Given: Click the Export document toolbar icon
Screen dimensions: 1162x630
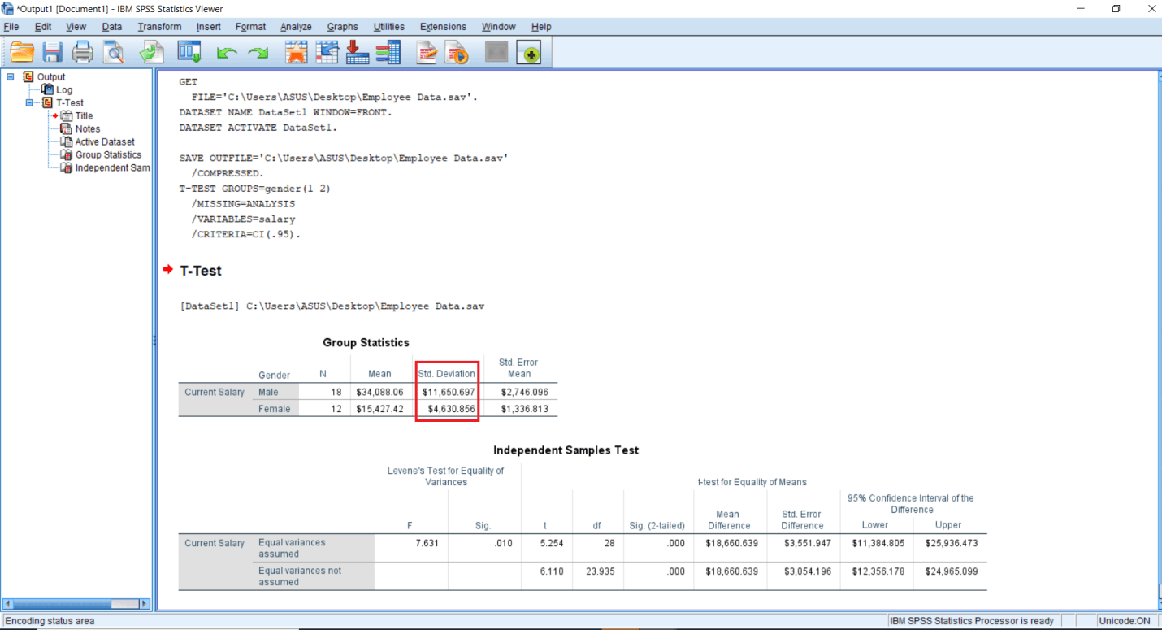Looking at the screenshot, I should [151, 54].
